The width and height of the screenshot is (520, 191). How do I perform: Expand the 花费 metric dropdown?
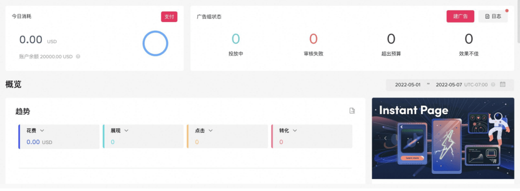pyautogui.click(x=42, y=131)
